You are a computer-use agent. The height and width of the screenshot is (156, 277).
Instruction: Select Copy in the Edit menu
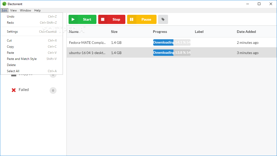(x=32, y=47)
